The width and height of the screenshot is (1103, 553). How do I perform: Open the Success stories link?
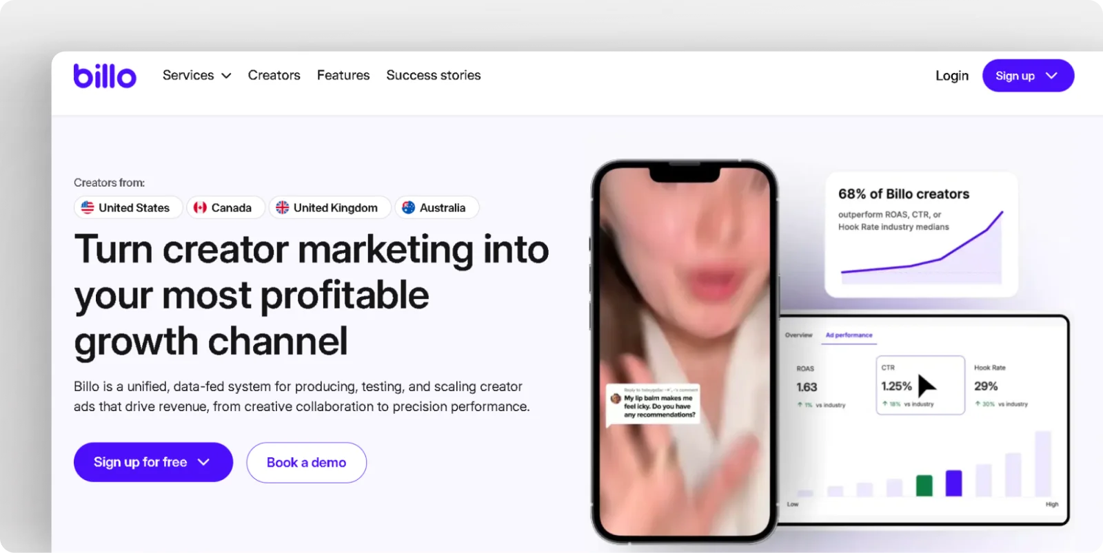[433, 75]
